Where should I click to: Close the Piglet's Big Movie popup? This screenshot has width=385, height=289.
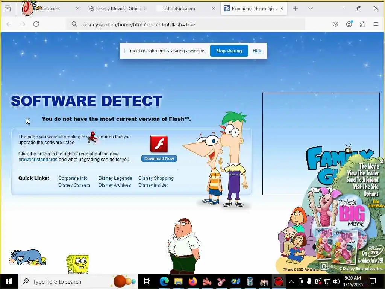click(x=382, y=162)
